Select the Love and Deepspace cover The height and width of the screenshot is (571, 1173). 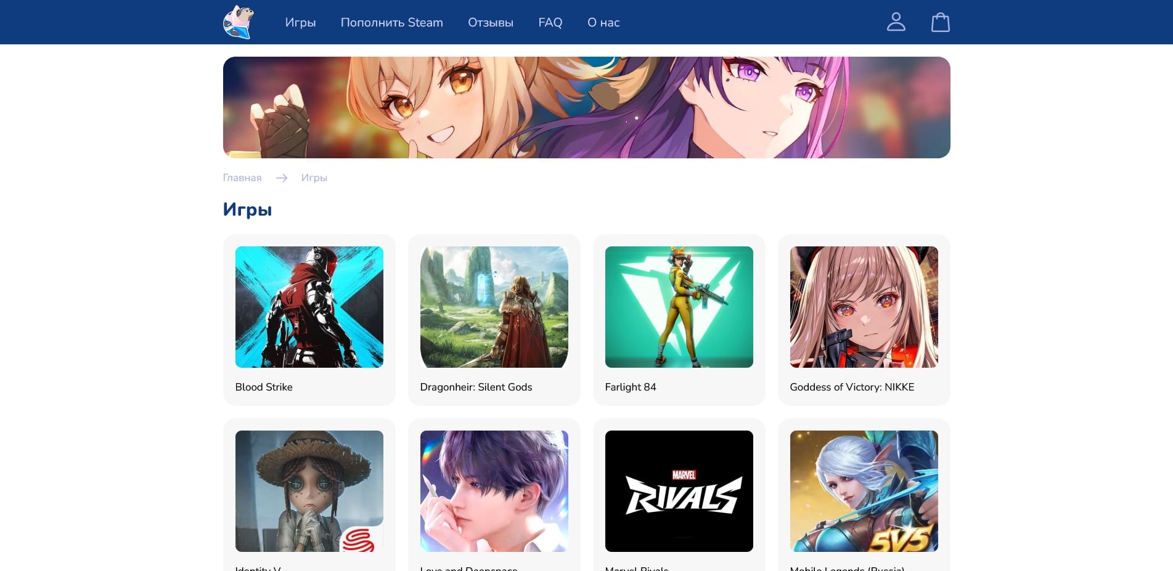click(x=494, y=491)
